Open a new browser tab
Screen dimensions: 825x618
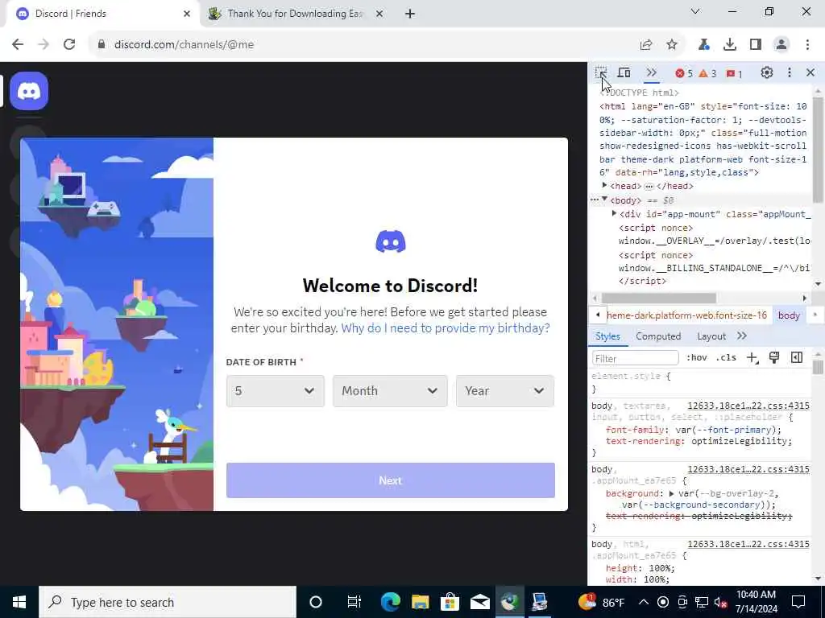[410, 14]
